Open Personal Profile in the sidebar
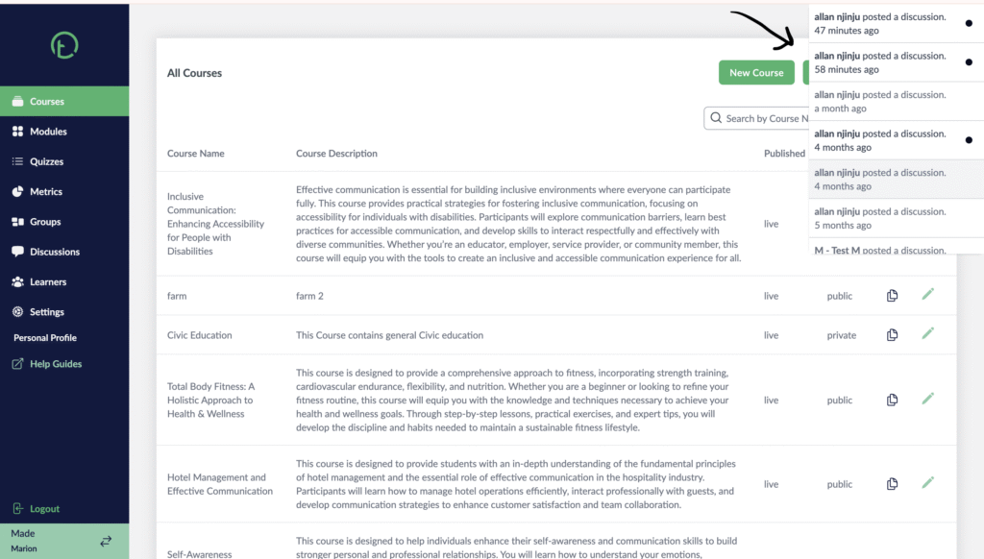Screen dimensions: 984x559 [45, 337]
